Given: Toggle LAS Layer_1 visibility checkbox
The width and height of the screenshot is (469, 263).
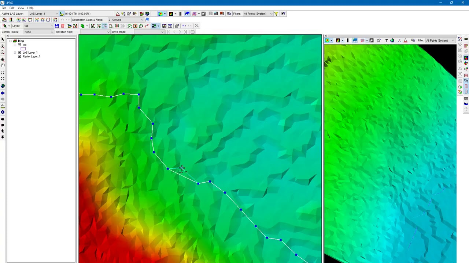Looking at the screenshot, I should tap(19, 53).
